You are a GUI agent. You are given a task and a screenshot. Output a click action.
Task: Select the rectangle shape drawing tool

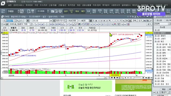tap(109, 24)
